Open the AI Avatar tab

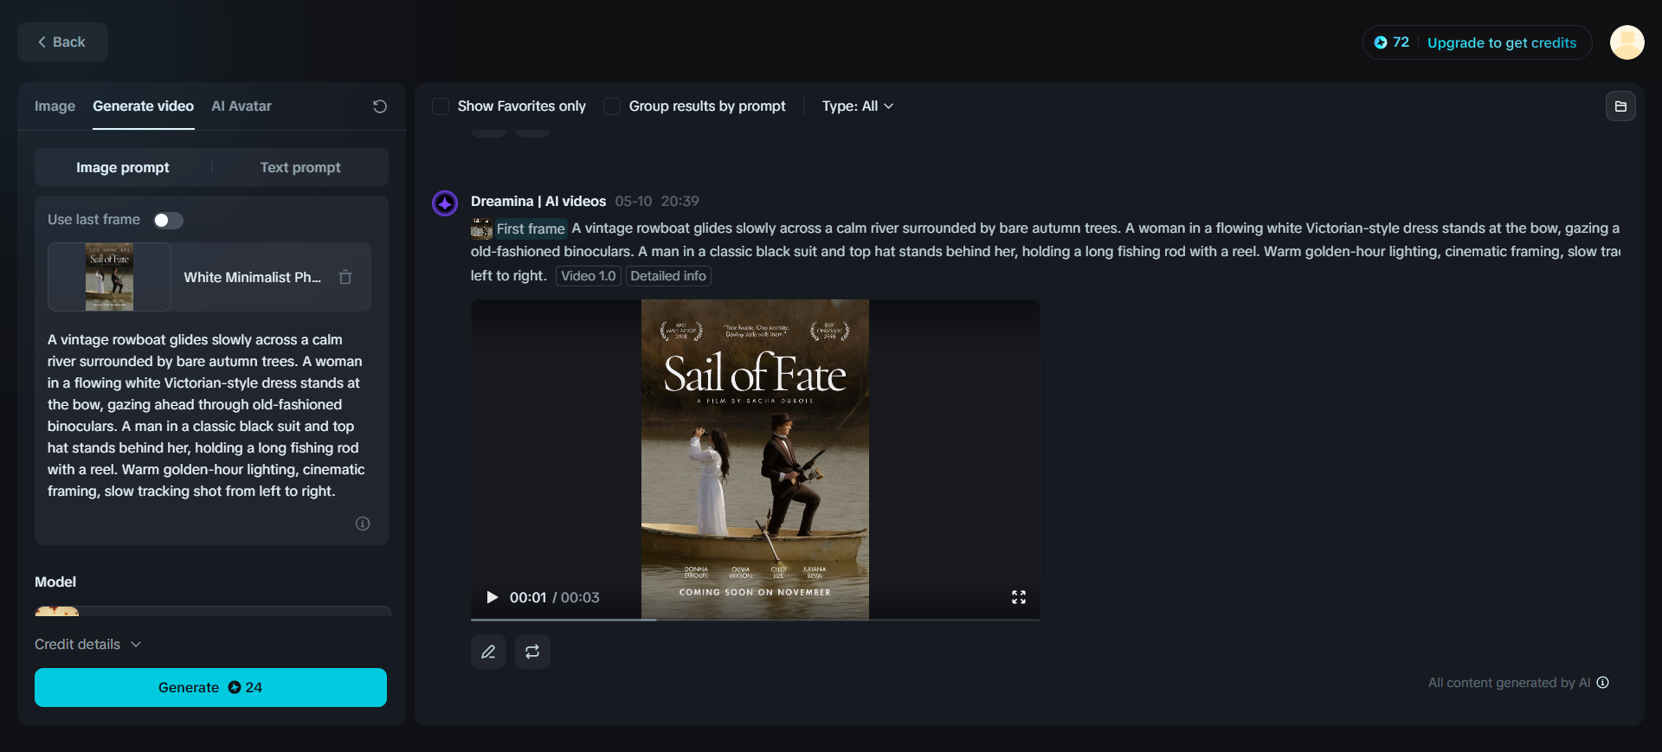[242, 106]
